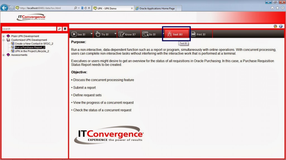Click "Check the status of a concurrent request"
This screenshot has width=286, height=160.
coord(101,110)
